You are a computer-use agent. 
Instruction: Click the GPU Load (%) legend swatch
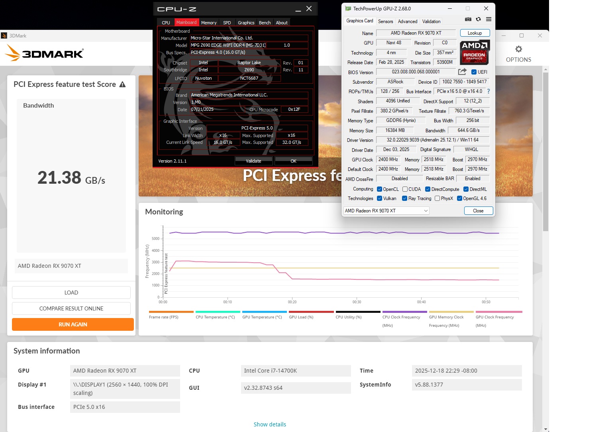click(x=311, y=312)
